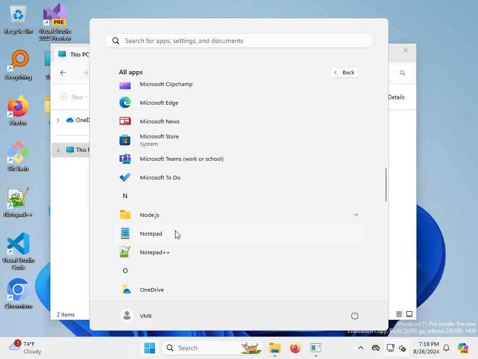Jump to apps by letter N header
Viewport: 478px width, 359px height.
pyautogui.click(x=125, y=196)
